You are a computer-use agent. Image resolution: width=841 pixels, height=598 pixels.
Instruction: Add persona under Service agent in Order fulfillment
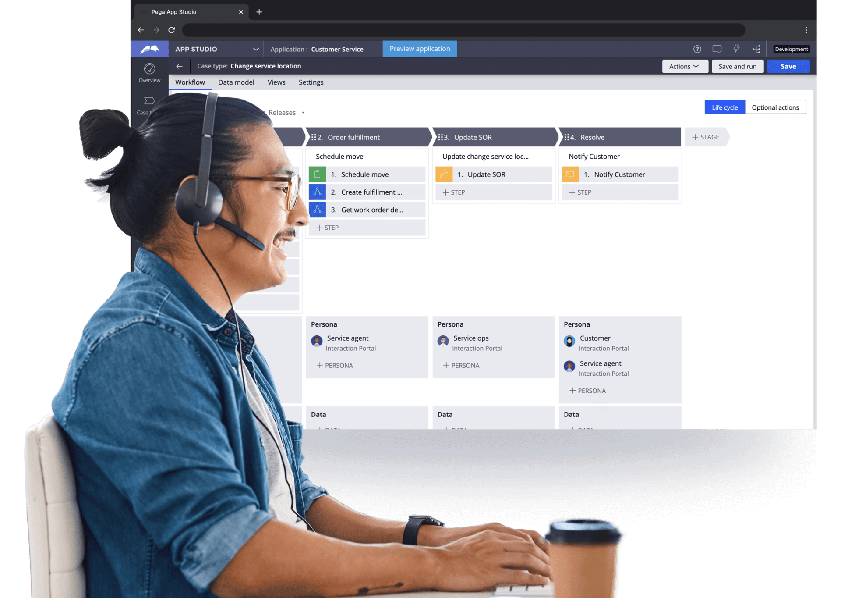(335, 365)
